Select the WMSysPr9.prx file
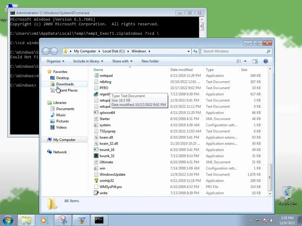Image resolution: width=302 pixels, height=226 pixels. [111, 187]
